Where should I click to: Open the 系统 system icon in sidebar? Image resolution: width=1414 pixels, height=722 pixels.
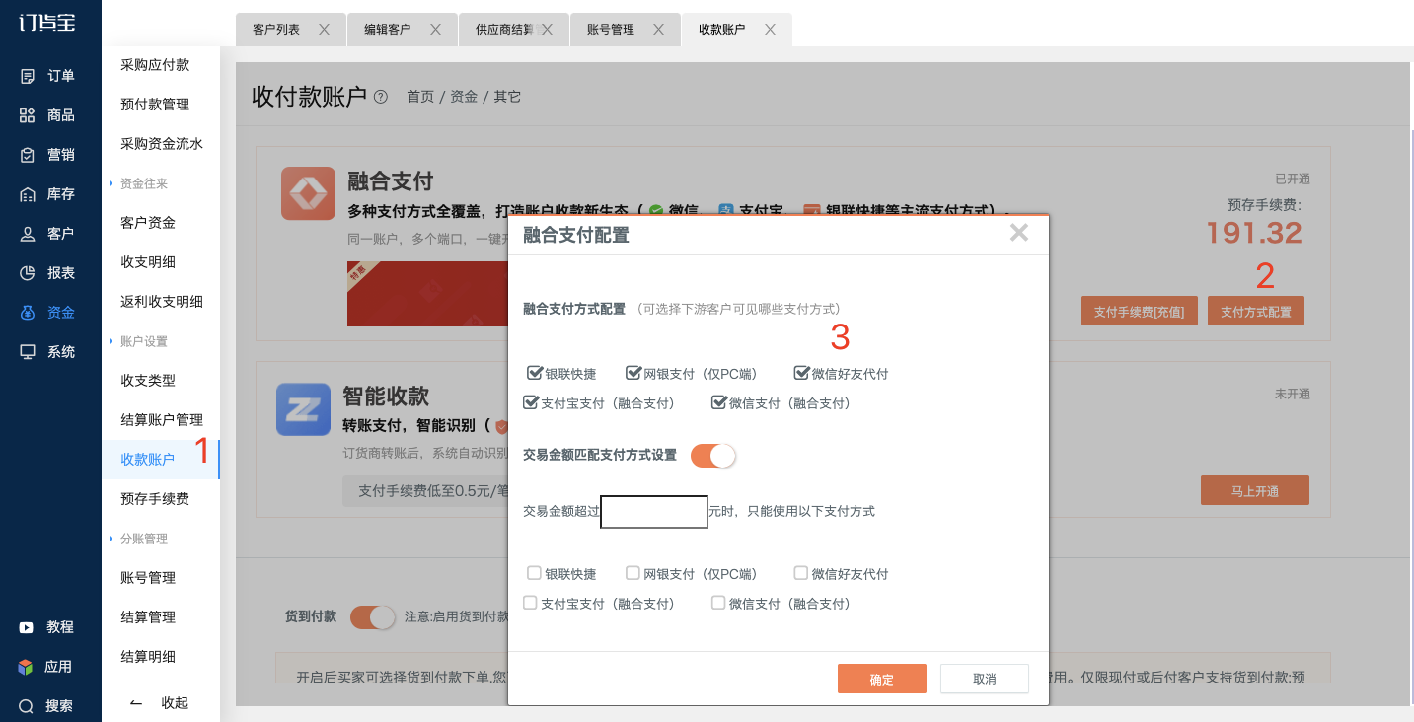[x=28, y=352]
